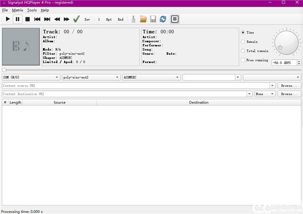Image resolution: width=303 pixels, height=214 pixels.
Task: Open the folder icon to load files
Action: pyautogui.click(x=143, y=19)
